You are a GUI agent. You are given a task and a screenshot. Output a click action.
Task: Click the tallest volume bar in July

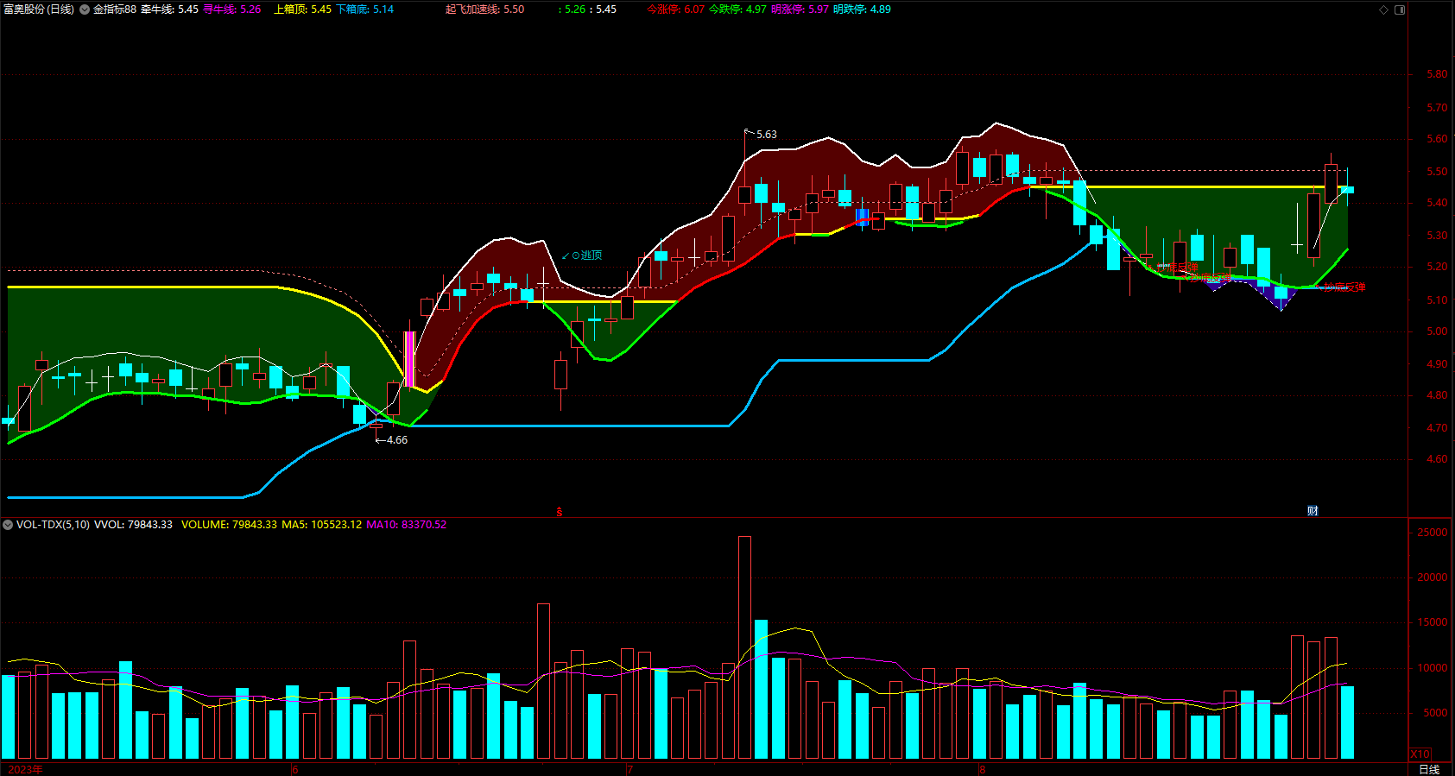click(744, 647)
